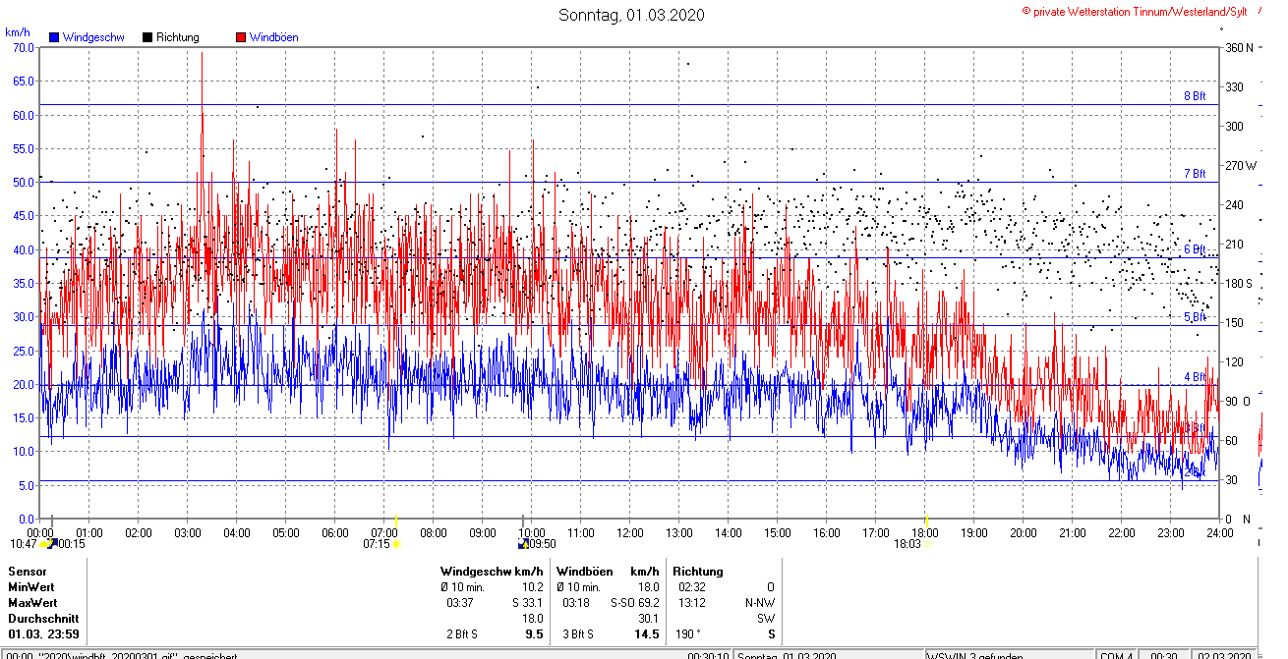This screenshot has height=659, width=1288.
Task: Click the 50.0 km/h axis value
Action: pyautogui.click(x=23, y=182)
